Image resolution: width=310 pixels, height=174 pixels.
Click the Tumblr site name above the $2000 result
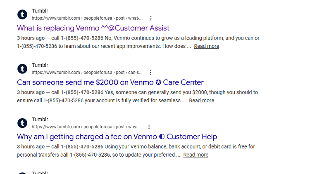(40, 65)
